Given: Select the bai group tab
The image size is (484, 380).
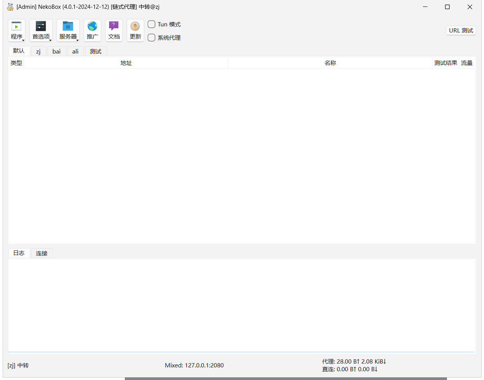Looking at the screenshot, I should (x=56, y=51).
